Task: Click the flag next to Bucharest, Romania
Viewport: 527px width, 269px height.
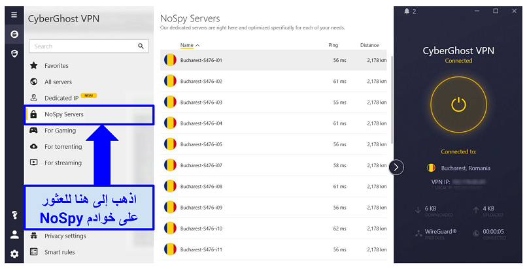Action: [431, 168]
